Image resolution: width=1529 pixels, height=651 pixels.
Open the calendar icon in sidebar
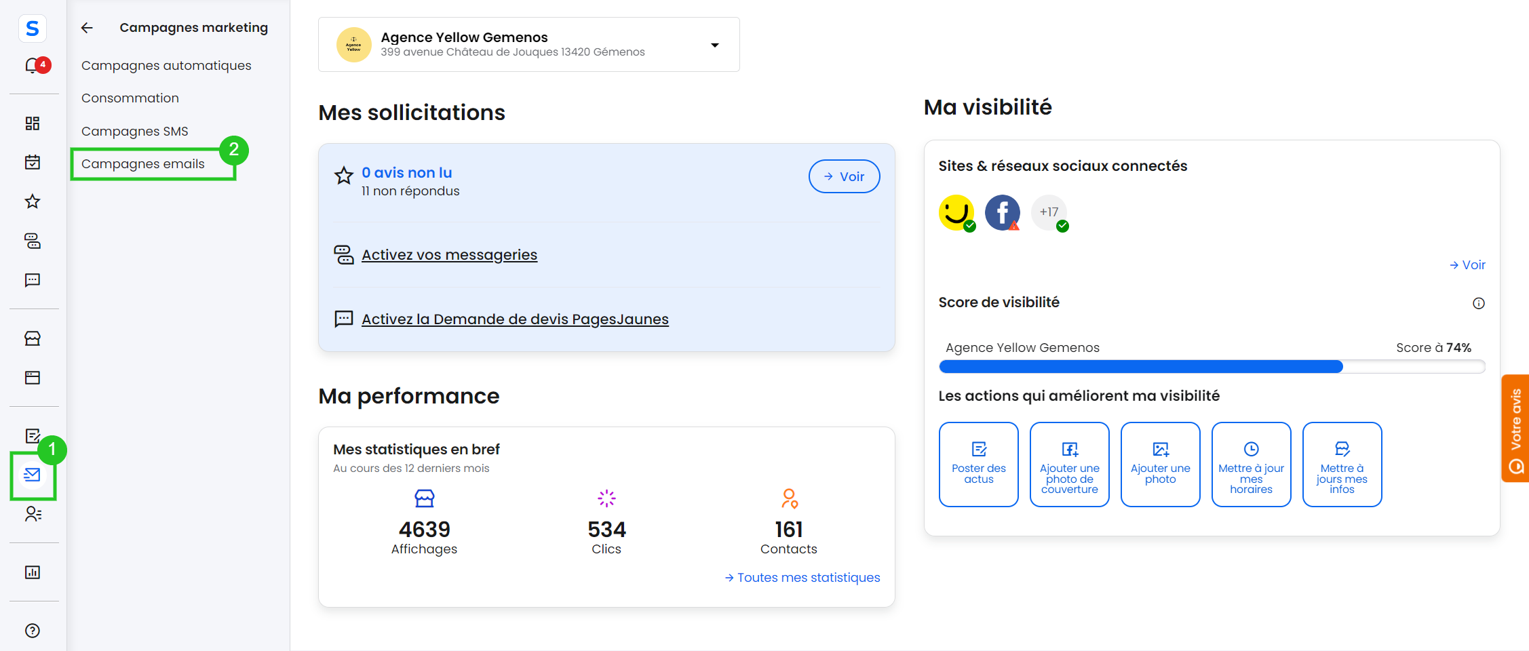point(33,162)
